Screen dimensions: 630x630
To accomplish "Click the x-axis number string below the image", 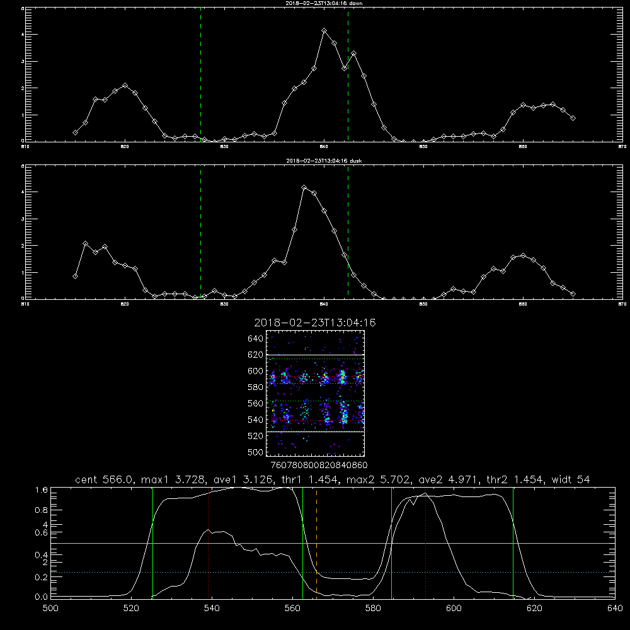I will [319, 466].
